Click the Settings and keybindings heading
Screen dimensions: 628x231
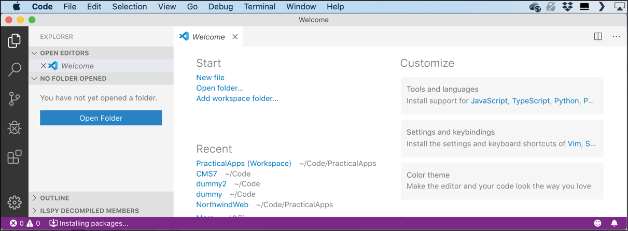click(451, 132)
